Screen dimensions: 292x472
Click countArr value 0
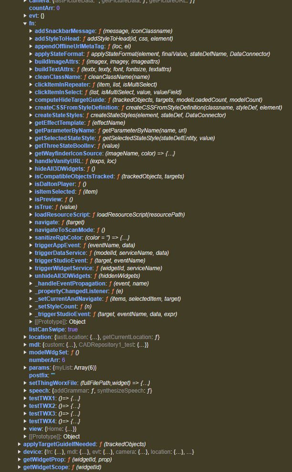click(x=58, y=8)
